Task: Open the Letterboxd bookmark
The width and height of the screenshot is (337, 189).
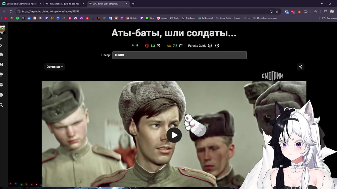Action: (x=205, y=18)
